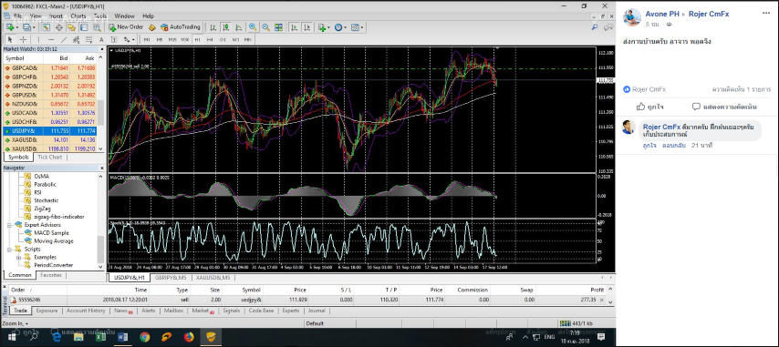The image size is (779, 347).
Task: Open the Indicators list dropdown
Action: (325, 27)
